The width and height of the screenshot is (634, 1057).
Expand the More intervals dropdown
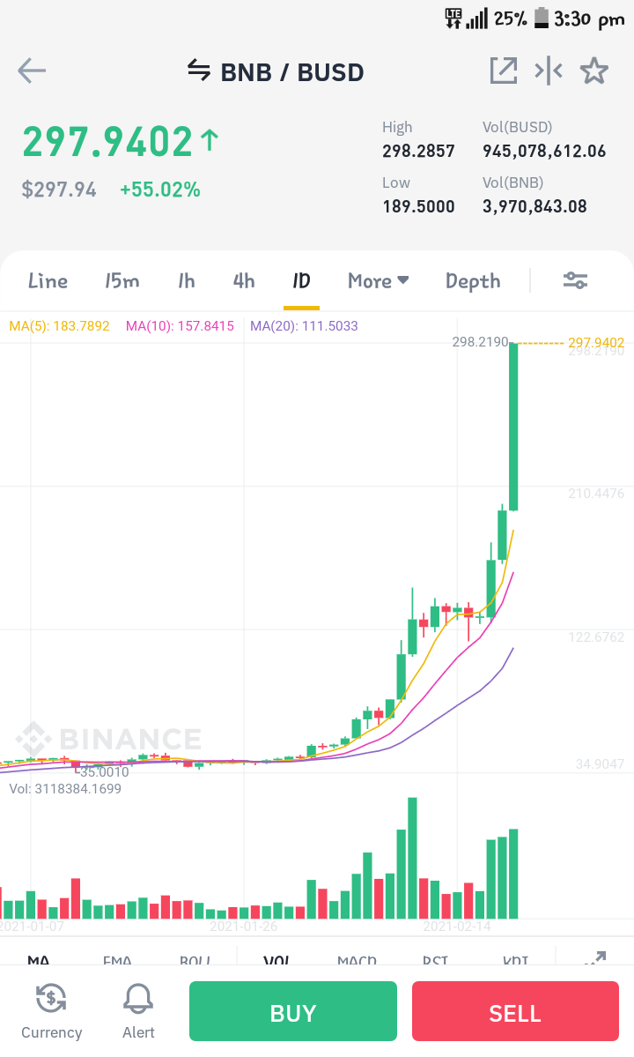(379, 280)
